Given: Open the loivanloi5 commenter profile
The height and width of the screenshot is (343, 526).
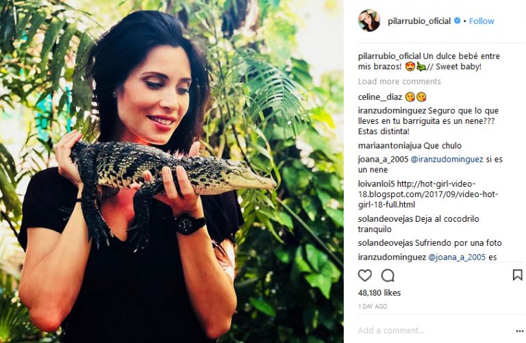Looking at the screenshot, I should (377, 183).
